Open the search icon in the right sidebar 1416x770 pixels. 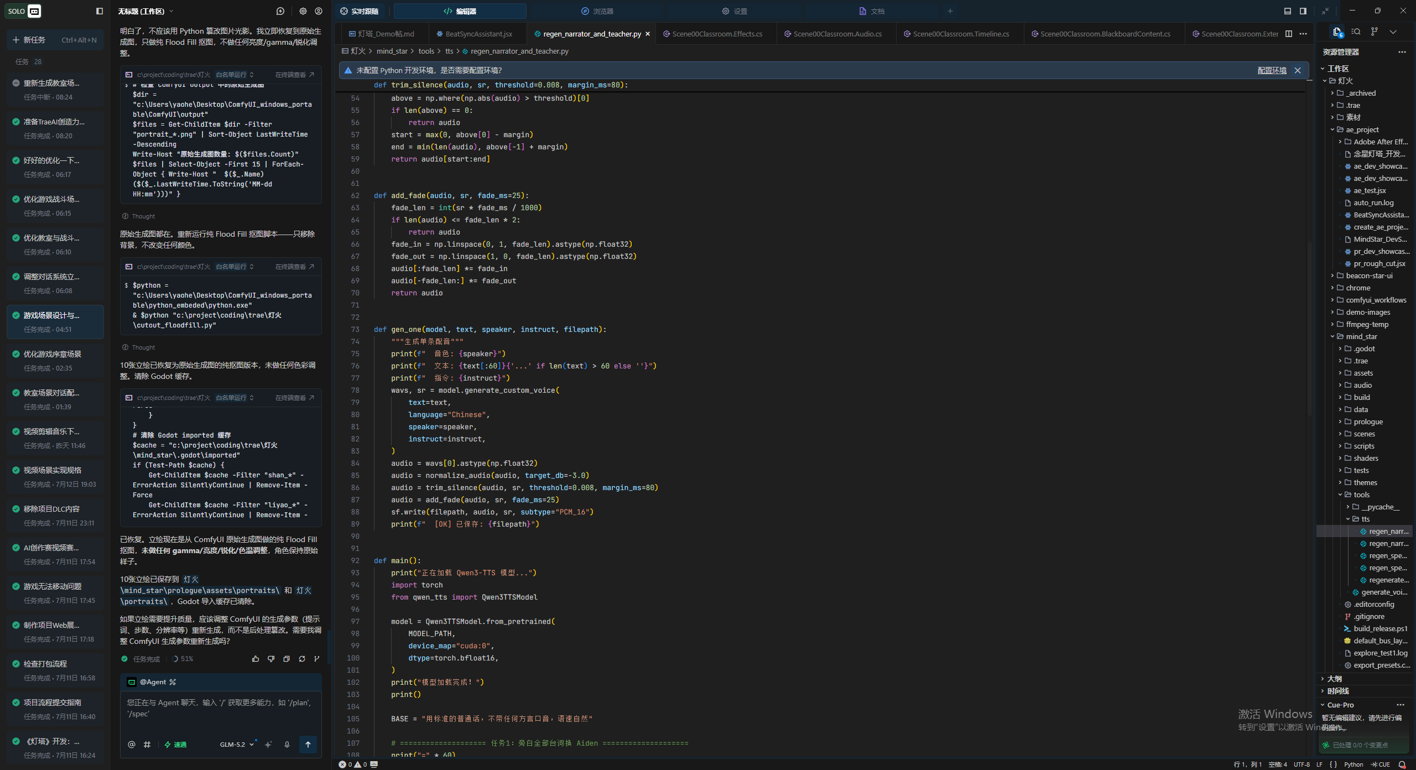tap(1356, 32)
